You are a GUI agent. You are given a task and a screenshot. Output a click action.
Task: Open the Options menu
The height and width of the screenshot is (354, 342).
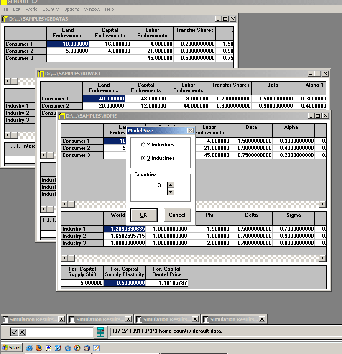click(x=71, y=9)
